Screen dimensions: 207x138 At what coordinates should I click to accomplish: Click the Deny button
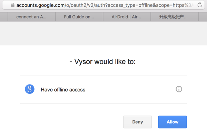(137, 122)
